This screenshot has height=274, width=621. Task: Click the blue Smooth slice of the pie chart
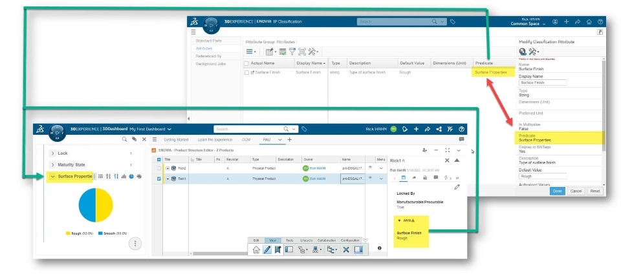pos(87,205)
